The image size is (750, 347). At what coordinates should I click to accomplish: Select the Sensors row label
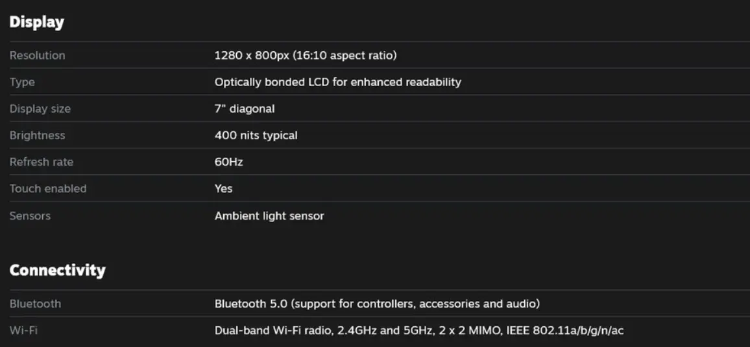[30, 216]
